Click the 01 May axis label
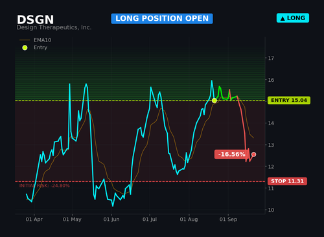 (x=72, y=219)
